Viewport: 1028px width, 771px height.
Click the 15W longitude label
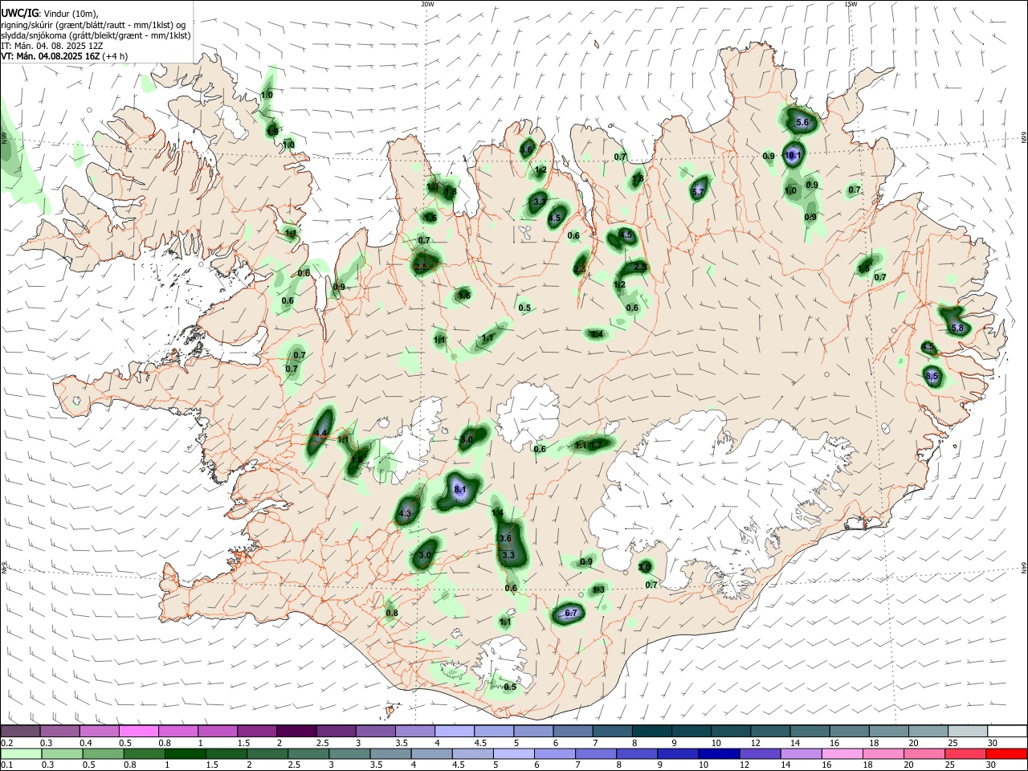851,4
